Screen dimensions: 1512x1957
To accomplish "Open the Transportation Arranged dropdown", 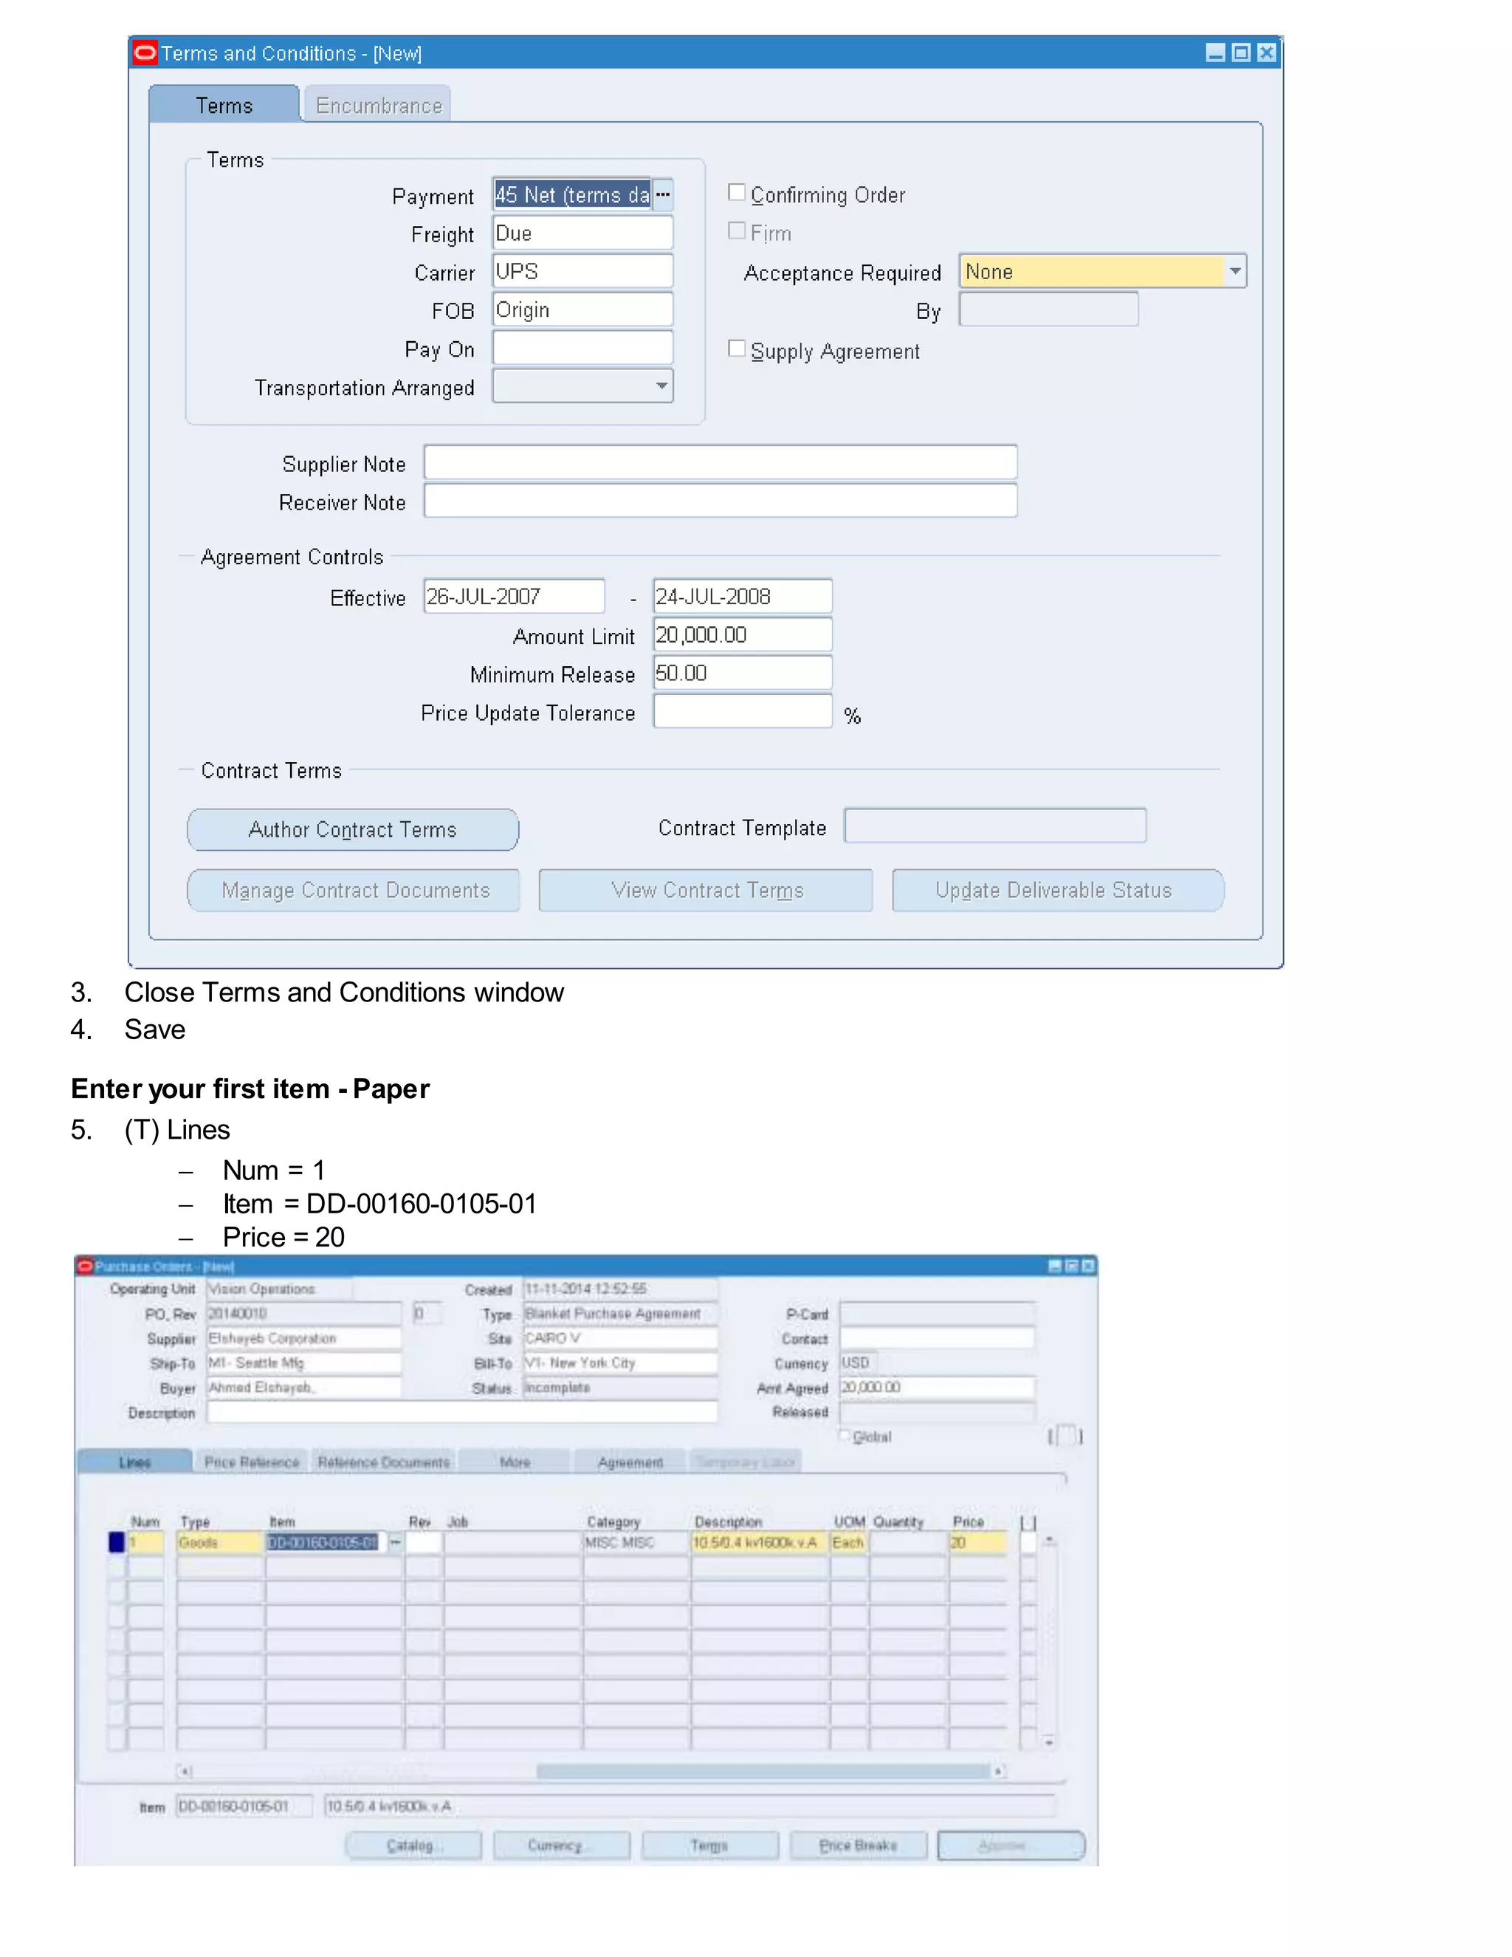I will pyautogui.click(x=661, y=386).
